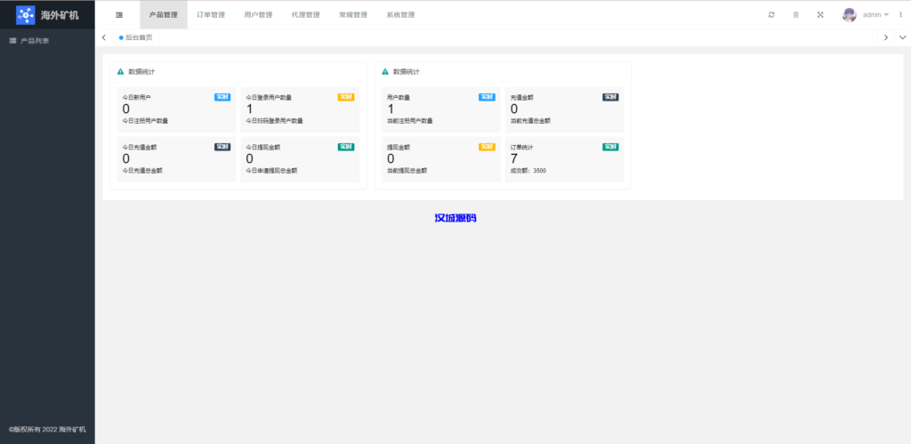The width and height of the screenshot is (911, 444).
Task: Switch to the 后台首页 page tab
Action: (136, 37)
